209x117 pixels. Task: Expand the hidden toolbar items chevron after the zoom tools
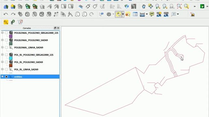pos(195,6)
